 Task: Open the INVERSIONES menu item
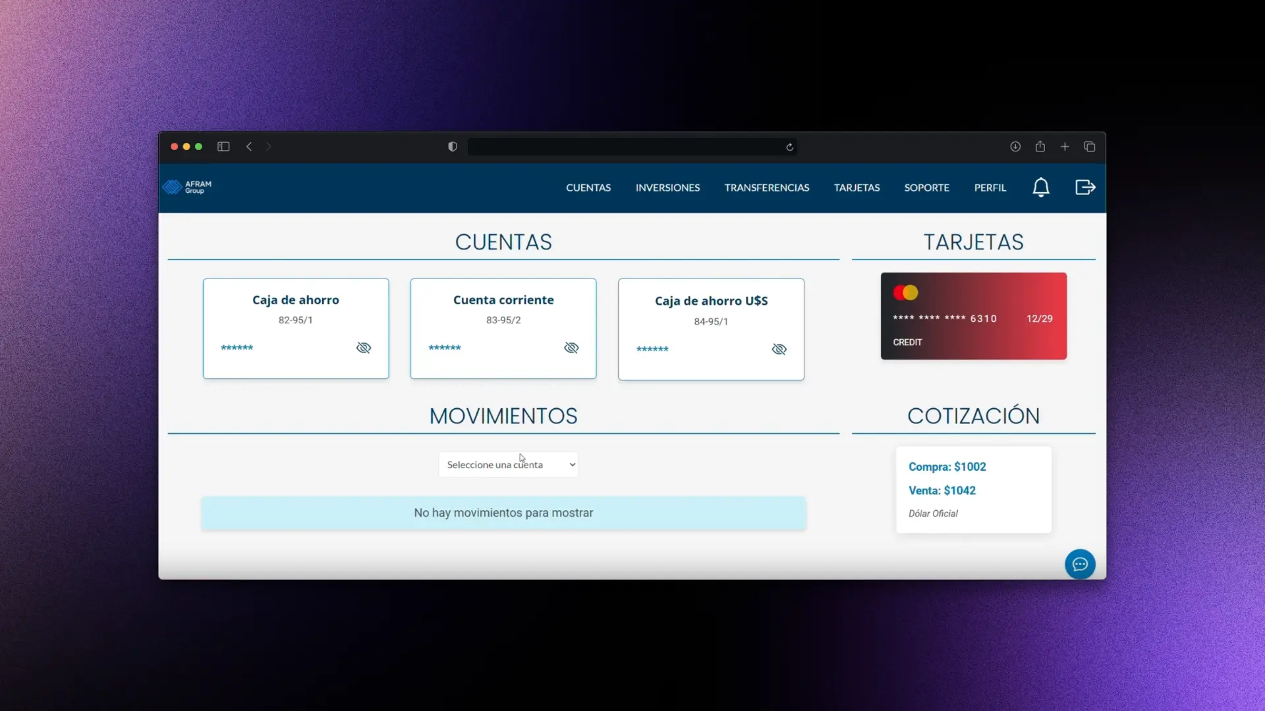(668, 187)
